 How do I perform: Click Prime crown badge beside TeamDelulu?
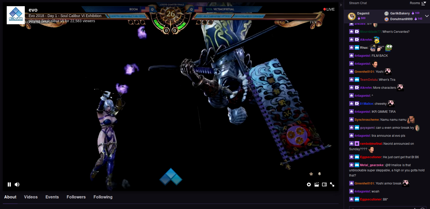tap(357, 79)
